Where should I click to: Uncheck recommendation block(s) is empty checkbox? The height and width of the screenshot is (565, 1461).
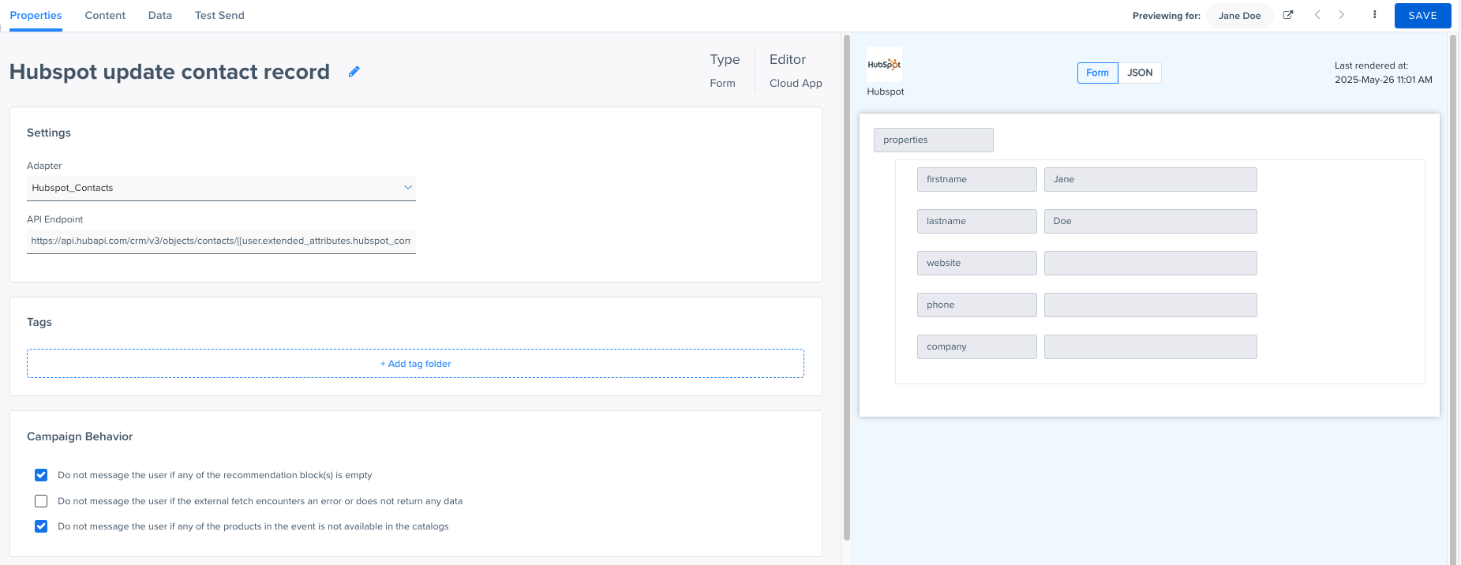pos(41,475)
